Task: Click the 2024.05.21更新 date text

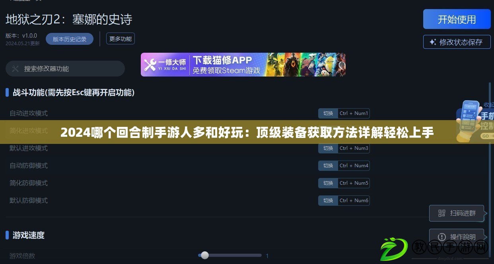Action: [23, 43]
